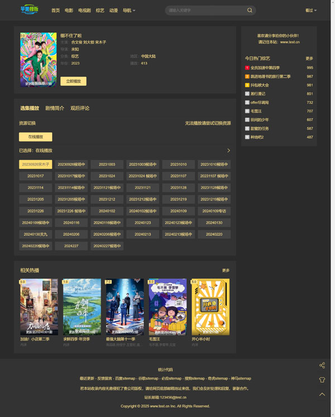
Task: Click the share icon at bottom right
Action: point(322,366)
